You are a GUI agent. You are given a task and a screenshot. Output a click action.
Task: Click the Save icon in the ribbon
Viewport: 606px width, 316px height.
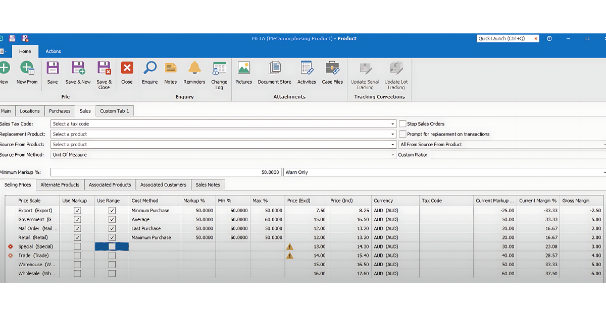click(x=53, y=73)
